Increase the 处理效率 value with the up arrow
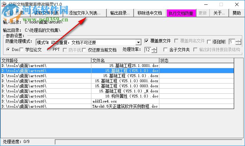 [x=154, y=49]
